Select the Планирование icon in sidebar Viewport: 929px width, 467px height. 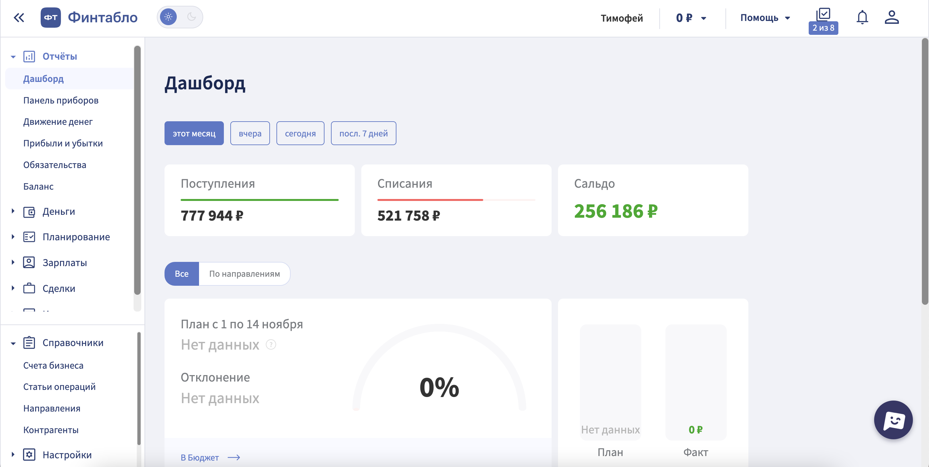pos(30,237)
